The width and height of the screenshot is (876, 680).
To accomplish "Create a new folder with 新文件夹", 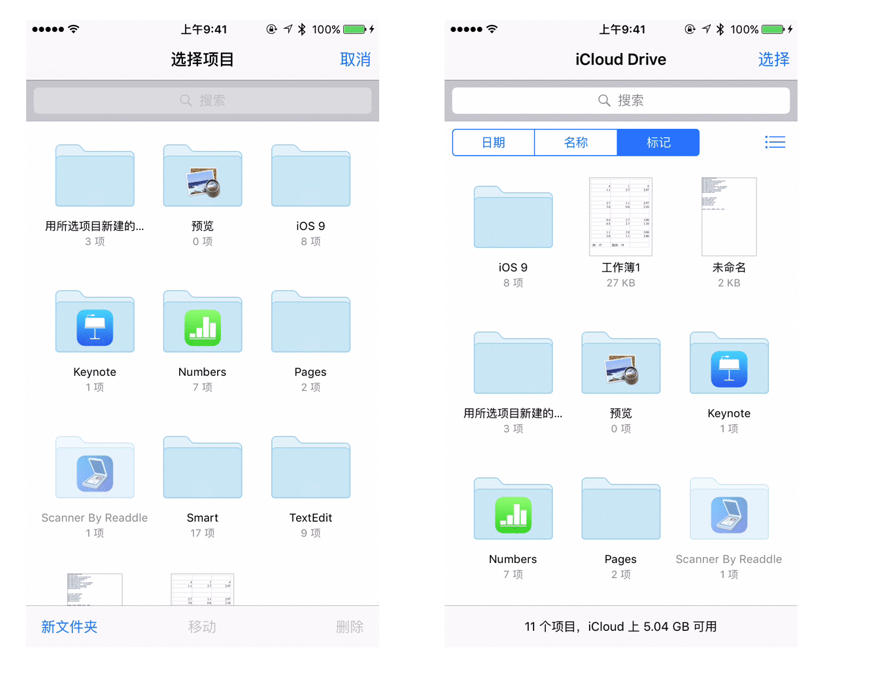I will [69, 626].
